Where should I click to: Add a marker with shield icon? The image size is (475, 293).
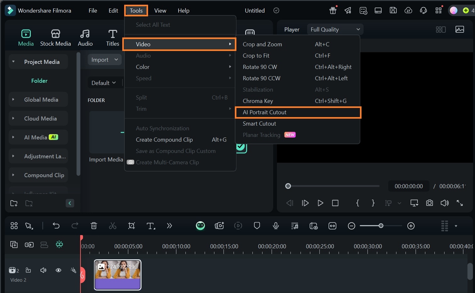257,226
